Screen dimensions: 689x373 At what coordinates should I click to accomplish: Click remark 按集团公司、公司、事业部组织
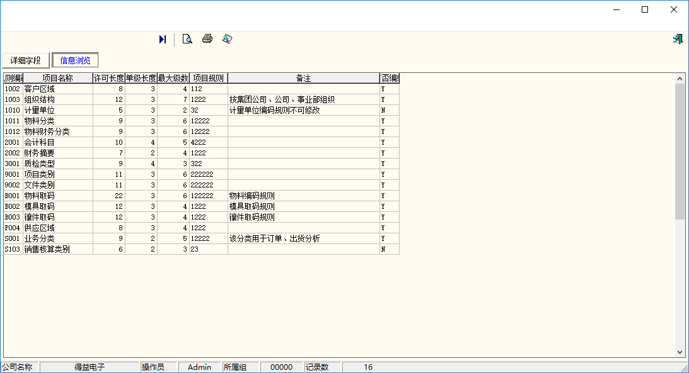tap(282, 99)
